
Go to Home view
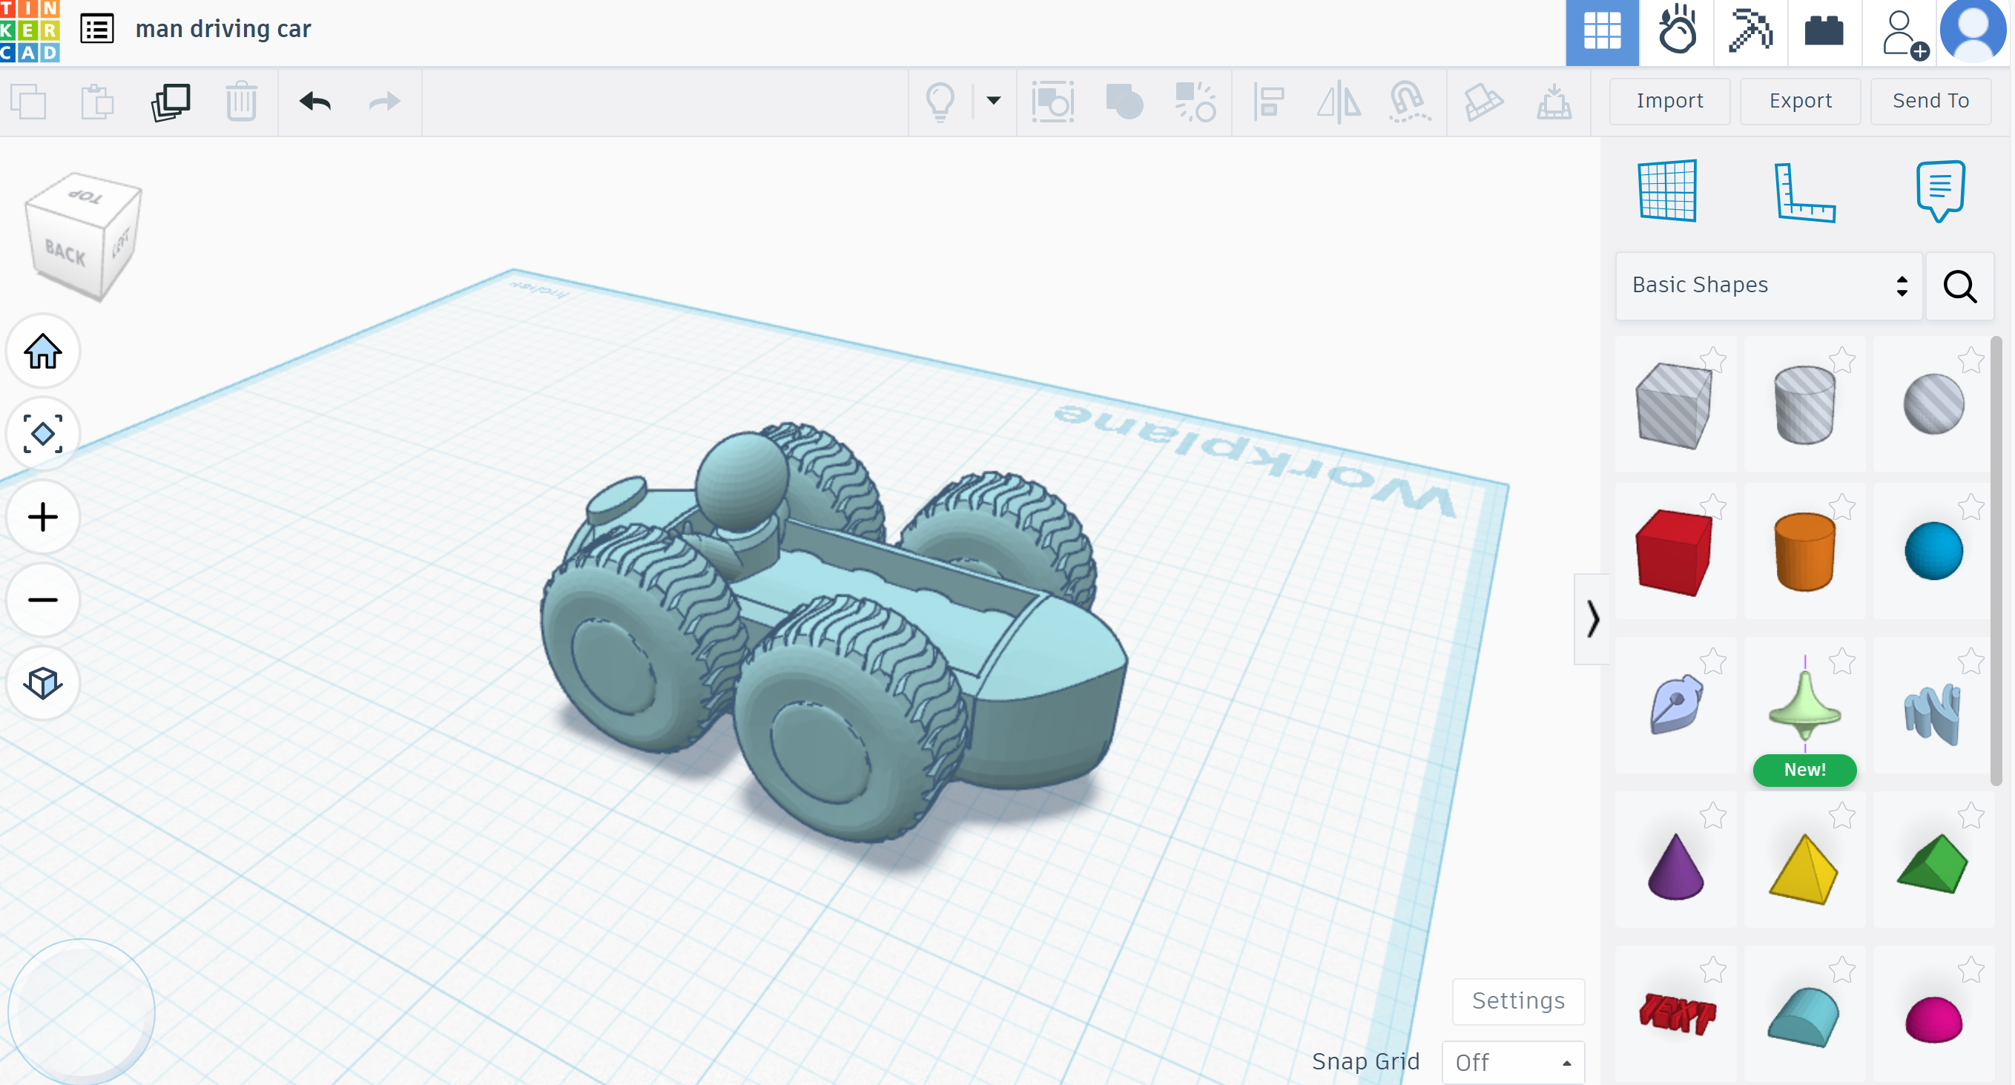pos(43,352)
